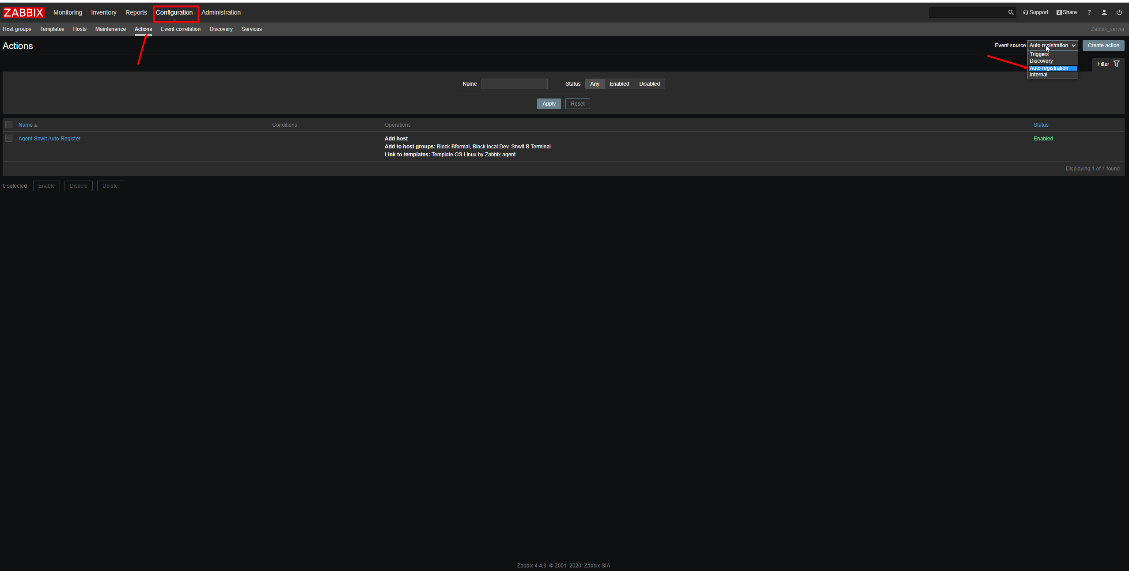Click the search magnifier icon
Screen dimensions: 1129x571
point(1011,12)
